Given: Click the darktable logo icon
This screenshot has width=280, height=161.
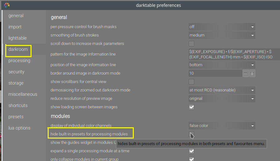Looking at the screenshot, I should (7, 5).
